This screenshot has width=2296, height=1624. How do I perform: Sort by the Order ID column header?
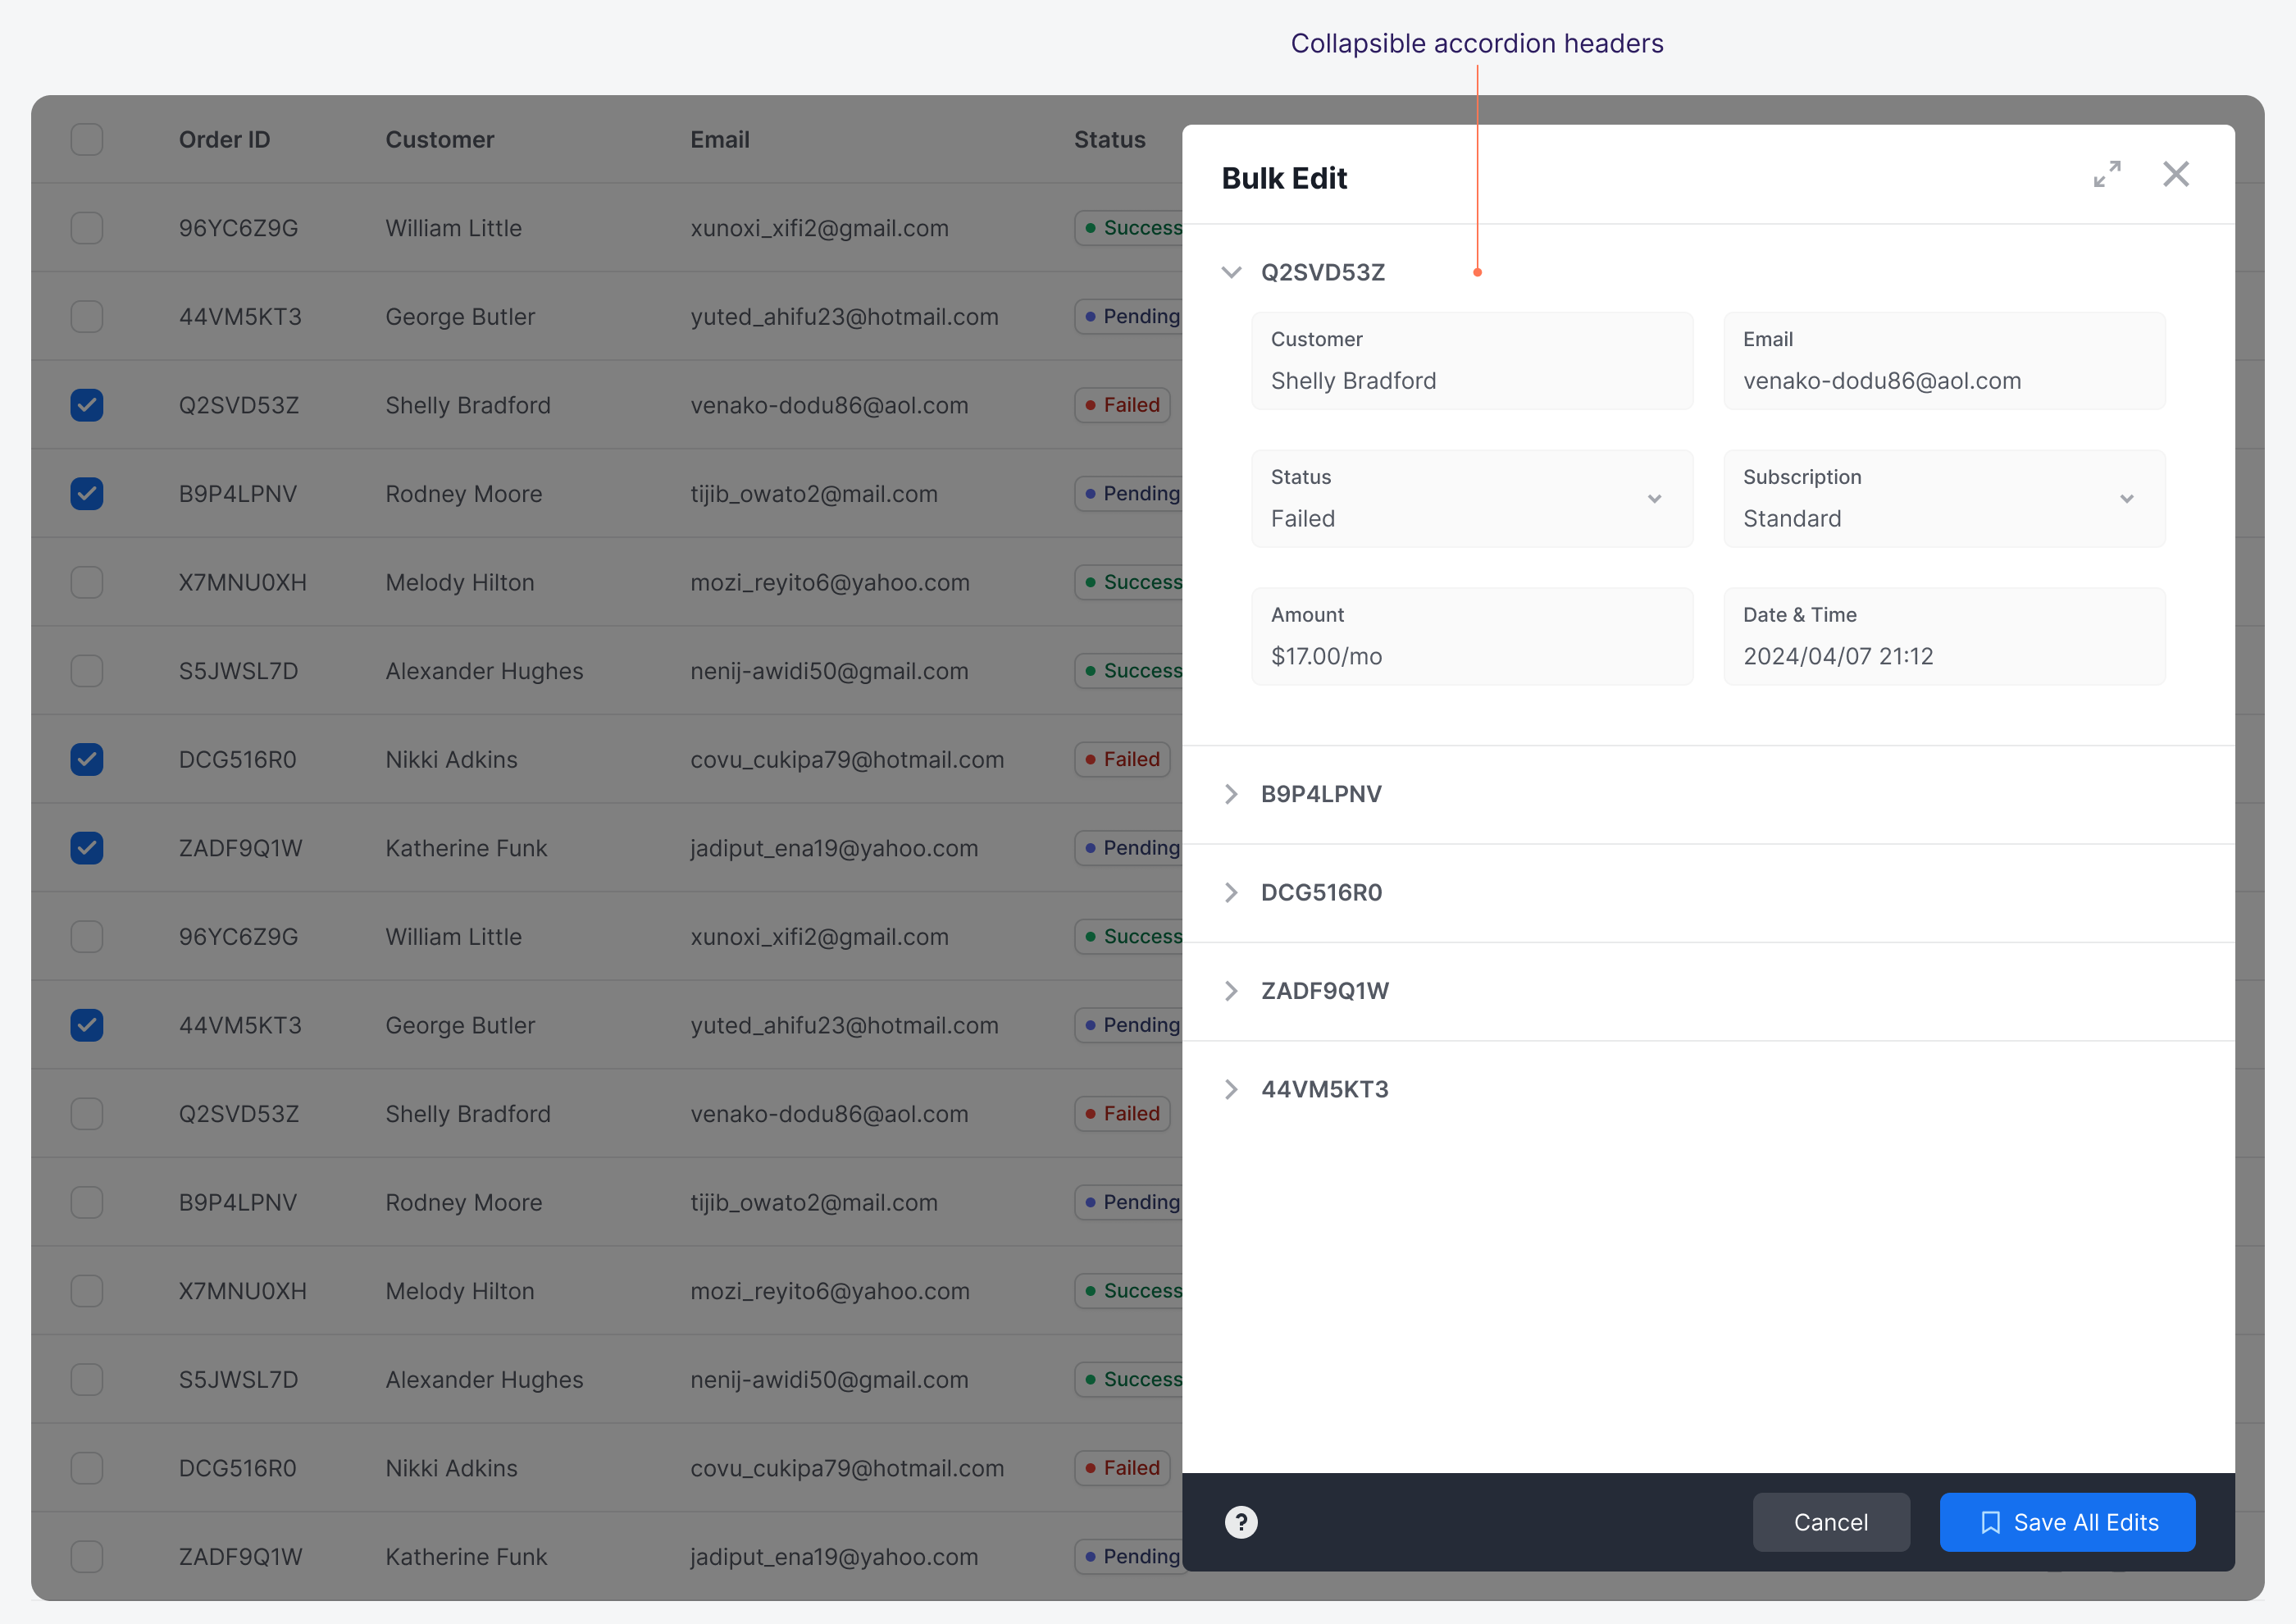coord(224,140)
